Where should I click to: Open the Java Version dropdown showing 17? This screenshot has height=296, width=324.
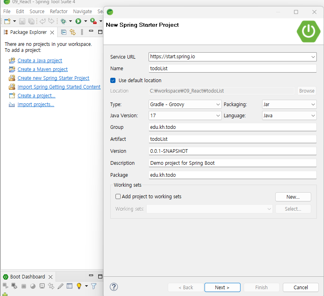[185, 116]
